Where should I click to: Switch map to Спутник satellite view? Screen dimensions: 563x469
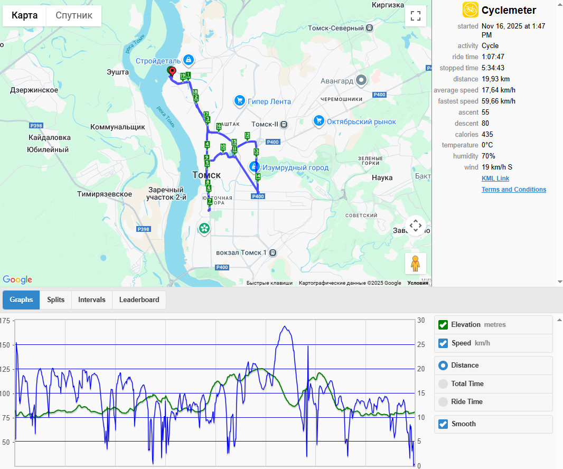74,15
